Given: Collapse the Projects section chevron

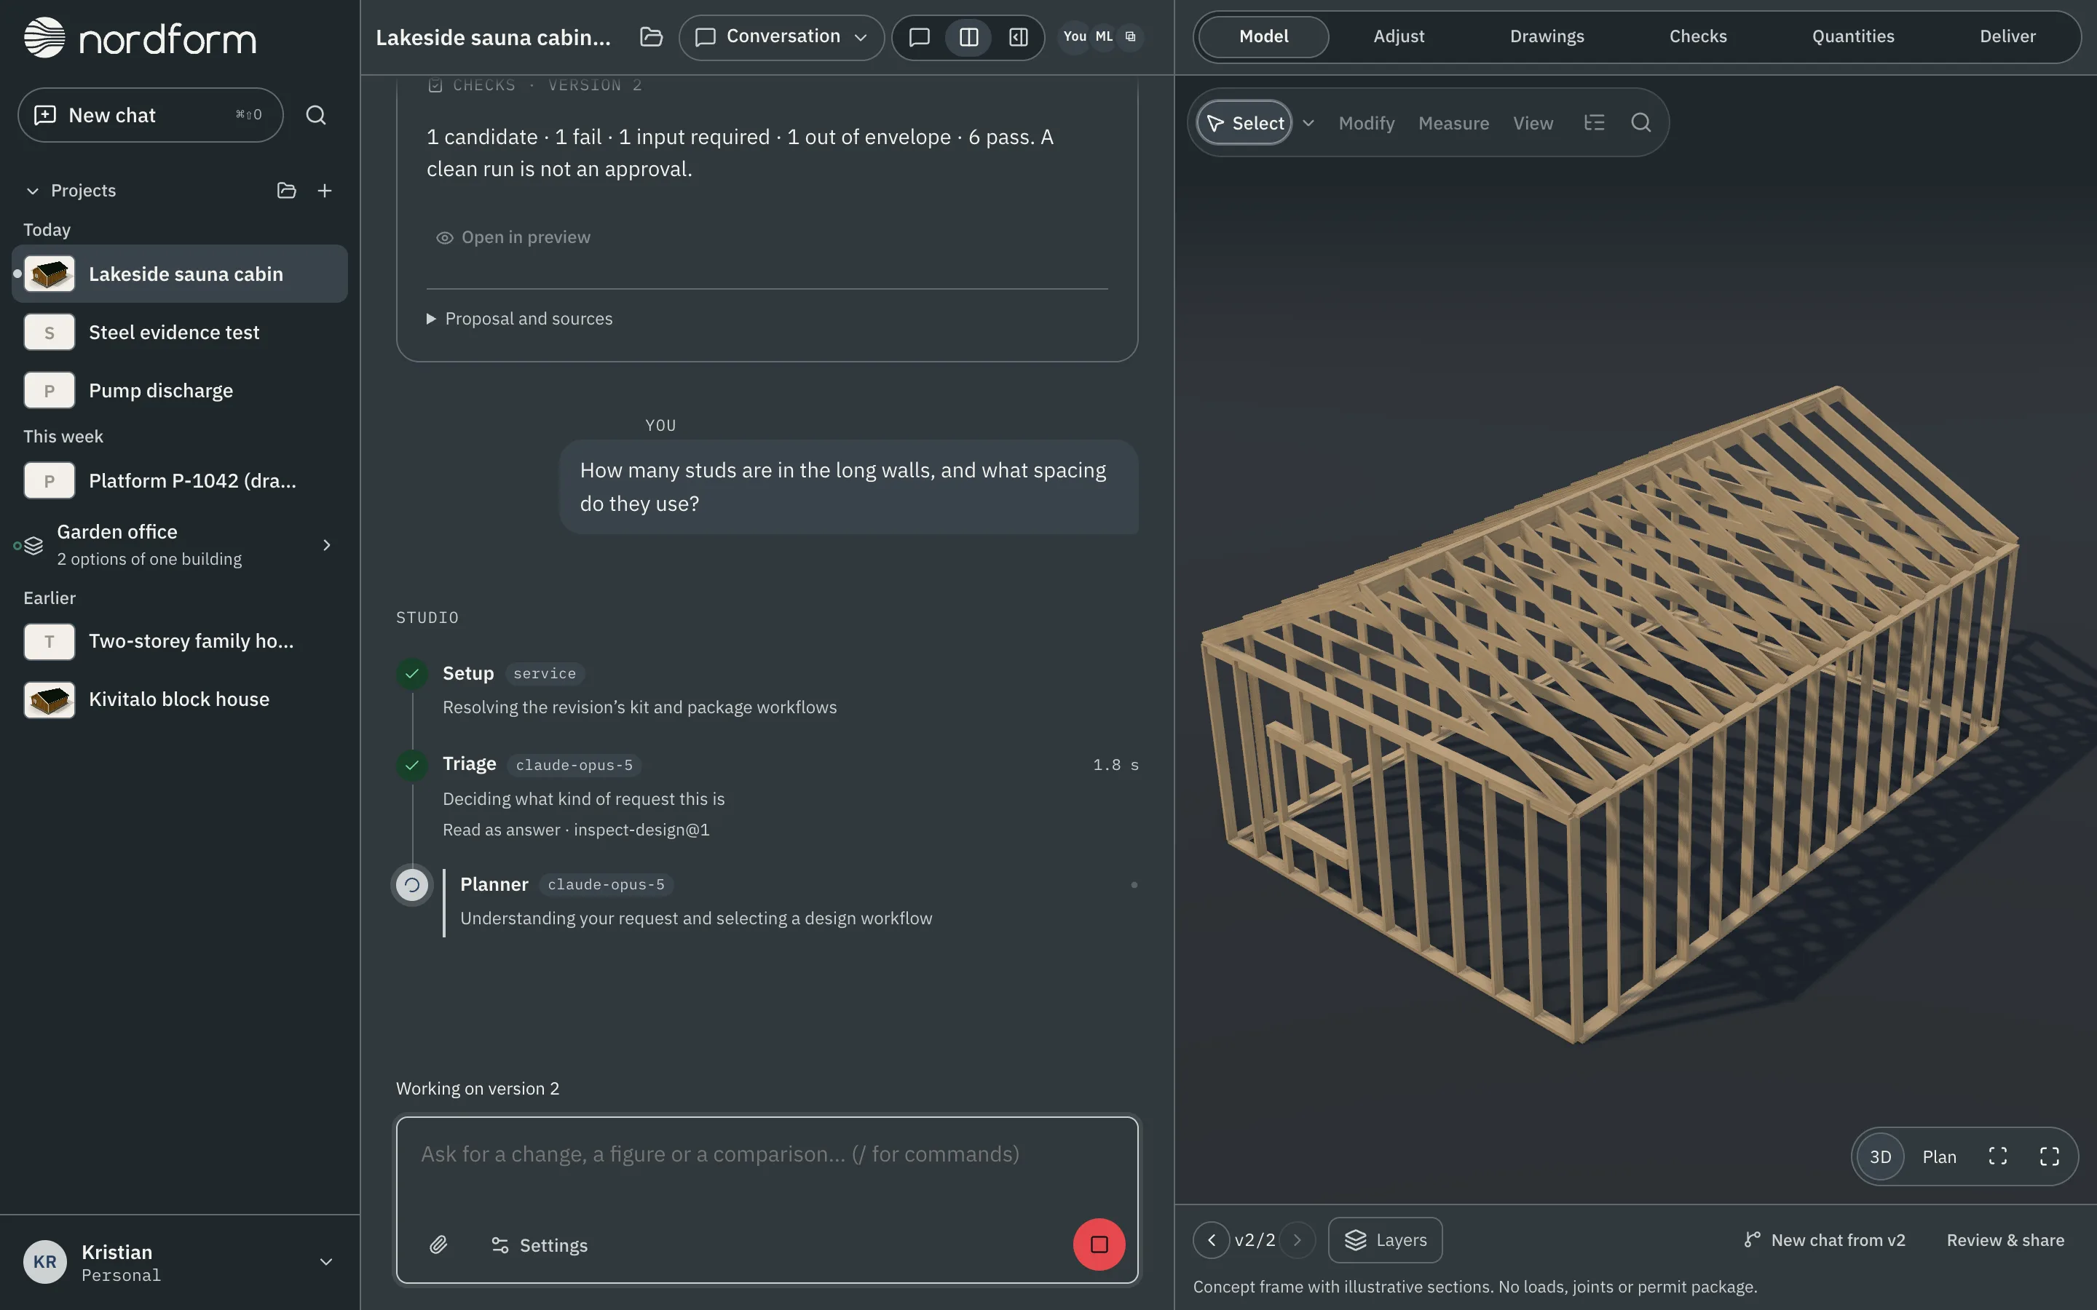Looking at the screenshot, I should (x=33, y=191).
